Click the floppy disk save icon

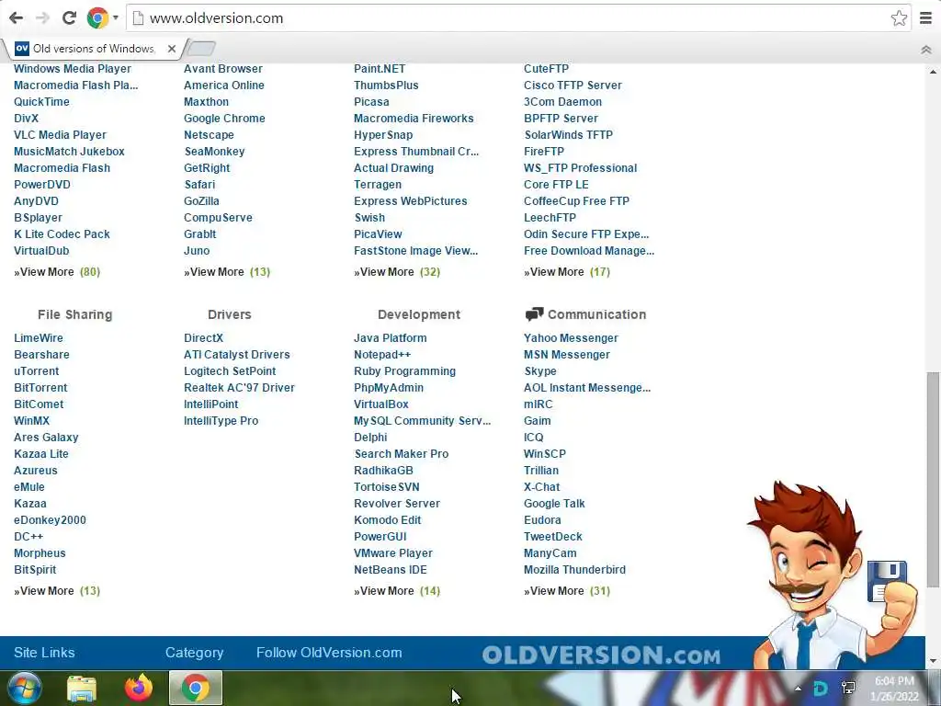887,581
